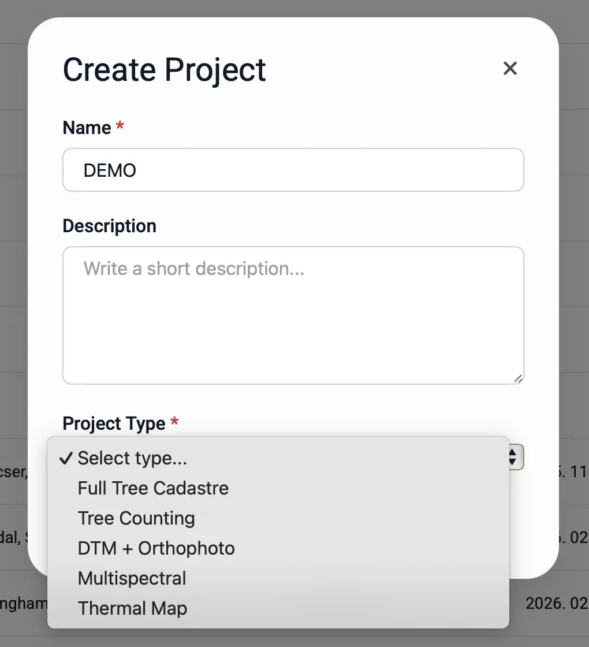Select Multispectral project type
Viewport: 589px width, 647px height.
(132, 578)
